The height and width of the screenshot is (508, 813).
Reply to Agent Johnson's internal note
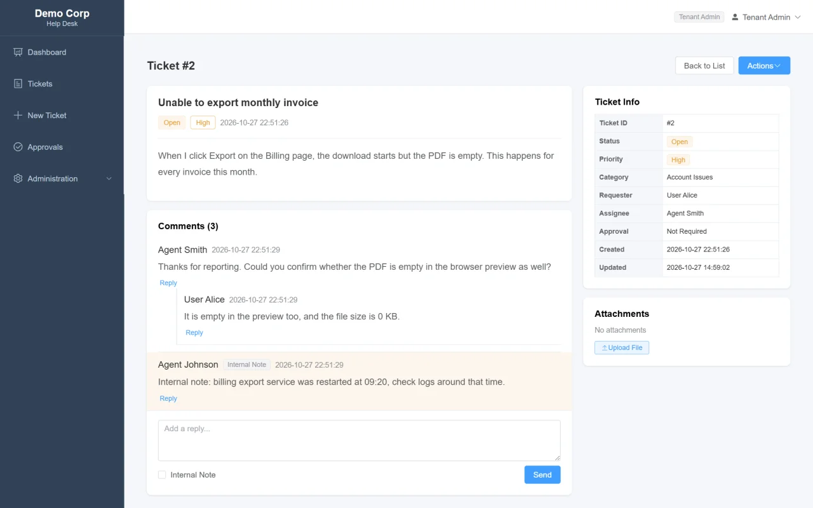coord(168,399)
